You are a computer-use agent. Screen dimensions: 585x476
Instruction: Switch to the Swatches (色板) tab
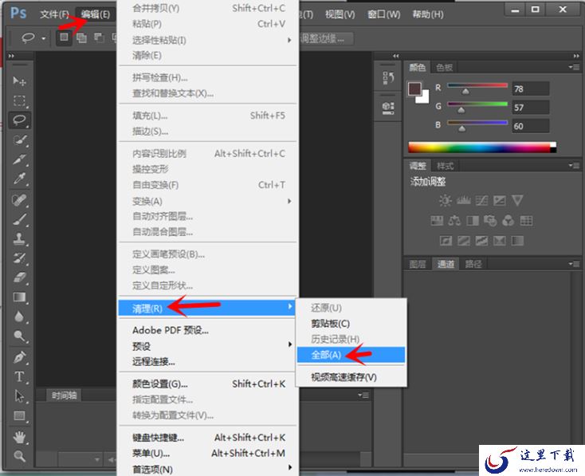(444, 68)
